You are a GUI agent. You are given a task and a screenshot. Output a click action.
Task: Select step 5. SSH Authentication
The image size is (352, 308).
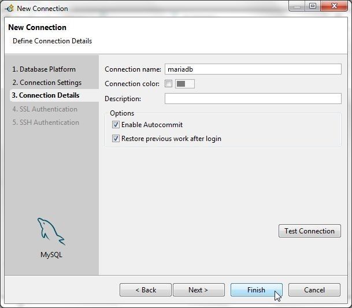coord(46,123)
